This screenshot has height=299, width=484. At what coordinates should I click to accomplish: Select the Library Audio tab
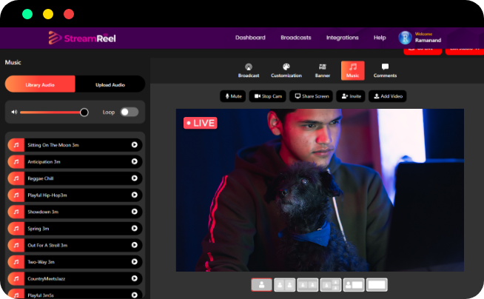40,84
